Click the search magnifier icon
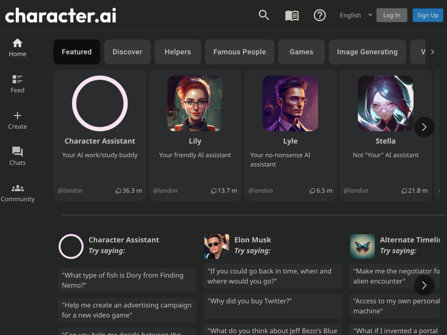Screen dimensions: 447x335 [264, 15]
